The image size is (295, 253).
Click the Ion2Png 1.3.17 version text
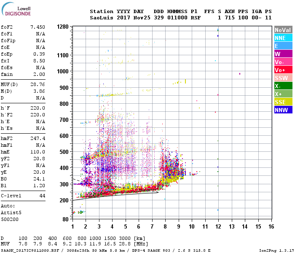pyautogui.click(x=276, y=250)
